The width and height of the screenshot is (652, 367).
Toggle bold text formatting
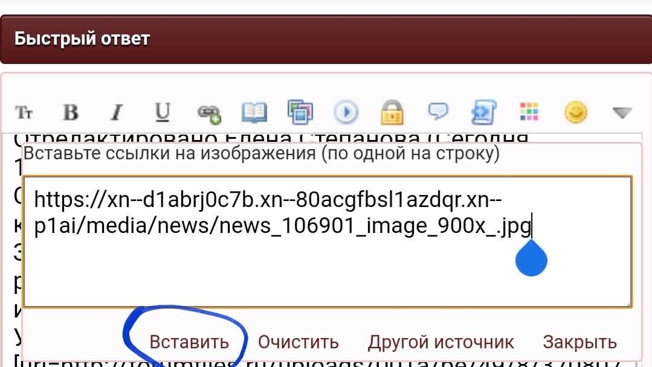[70, 112]
